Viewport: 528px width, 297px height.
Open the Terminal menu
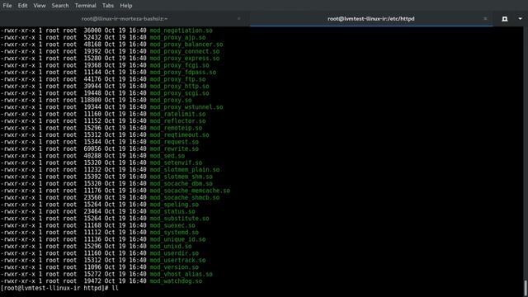[x=85, y=6]
